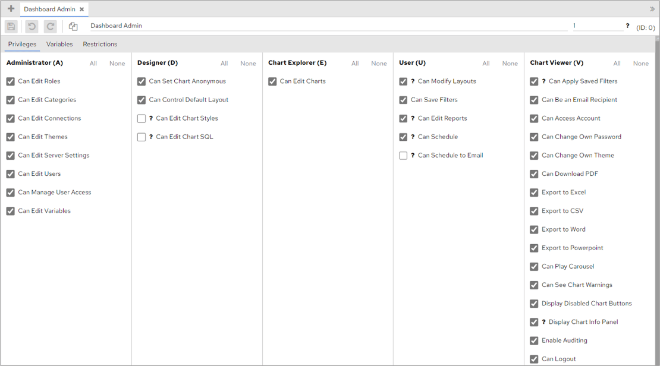Toggle Can Edit Server Settings checkbox

coord(11,156)
